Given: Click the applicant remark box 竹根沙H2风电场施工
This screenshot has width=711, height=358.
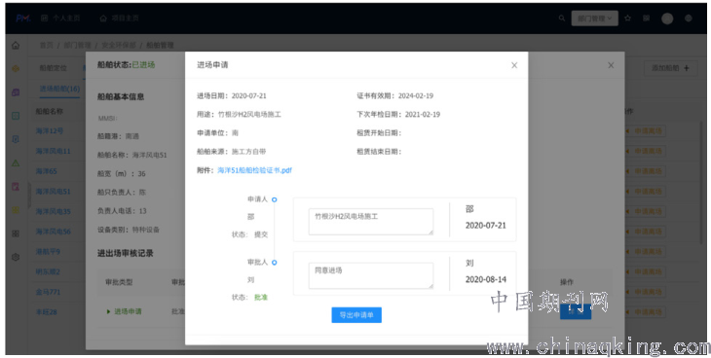Looking at the screenshot, I should coord(371,222).
